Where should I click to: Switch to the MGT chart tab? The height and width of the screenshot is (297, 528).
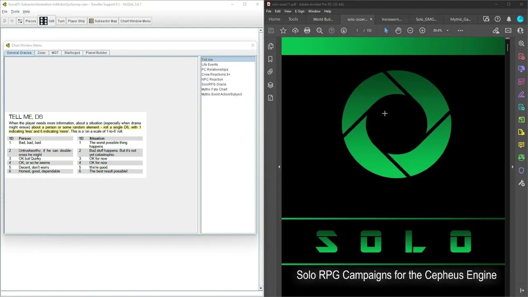coord(55,53)
